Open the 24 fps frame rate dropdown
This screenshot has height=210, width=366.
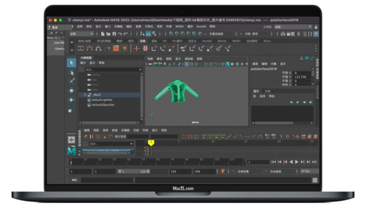point(309,171)
